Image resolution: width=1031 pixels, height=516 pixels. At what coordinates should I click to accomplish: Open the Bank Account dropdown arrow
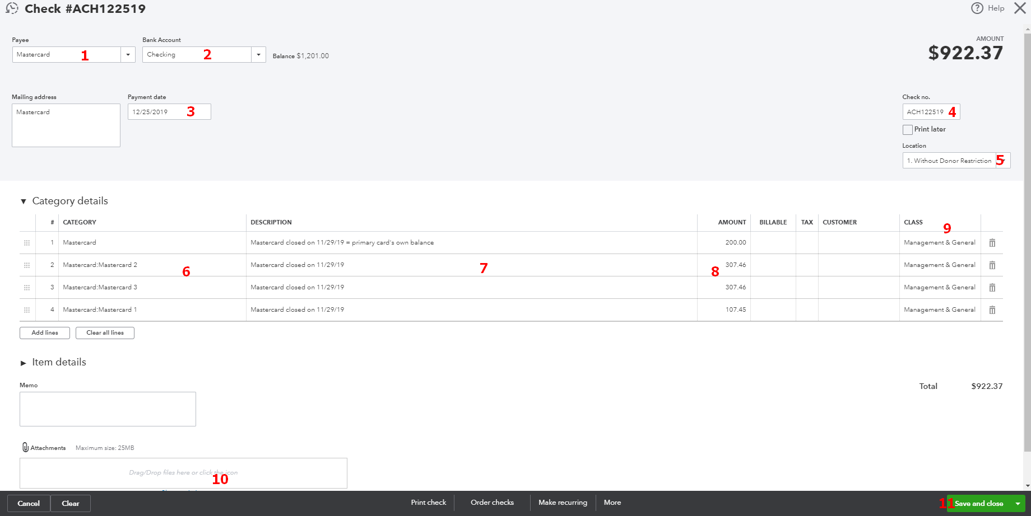(x=258, y=54)
